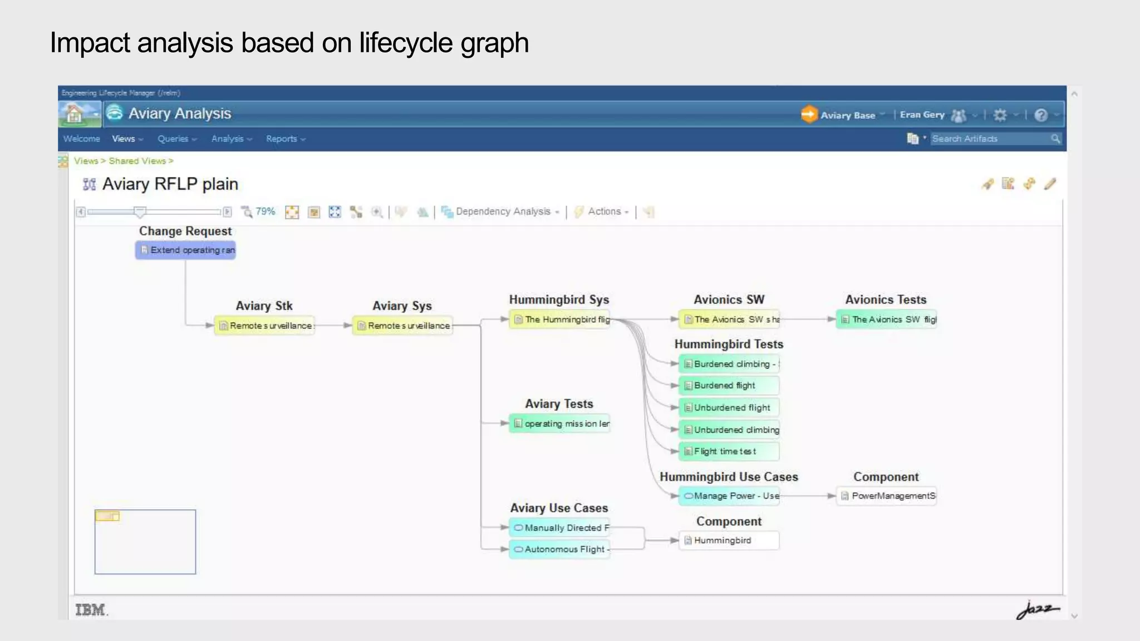Click the zoom slider thumb handle
Image resolution: width=1140 pixels, height=641 pixels.
pyautogui.click(x=140, y=212)
